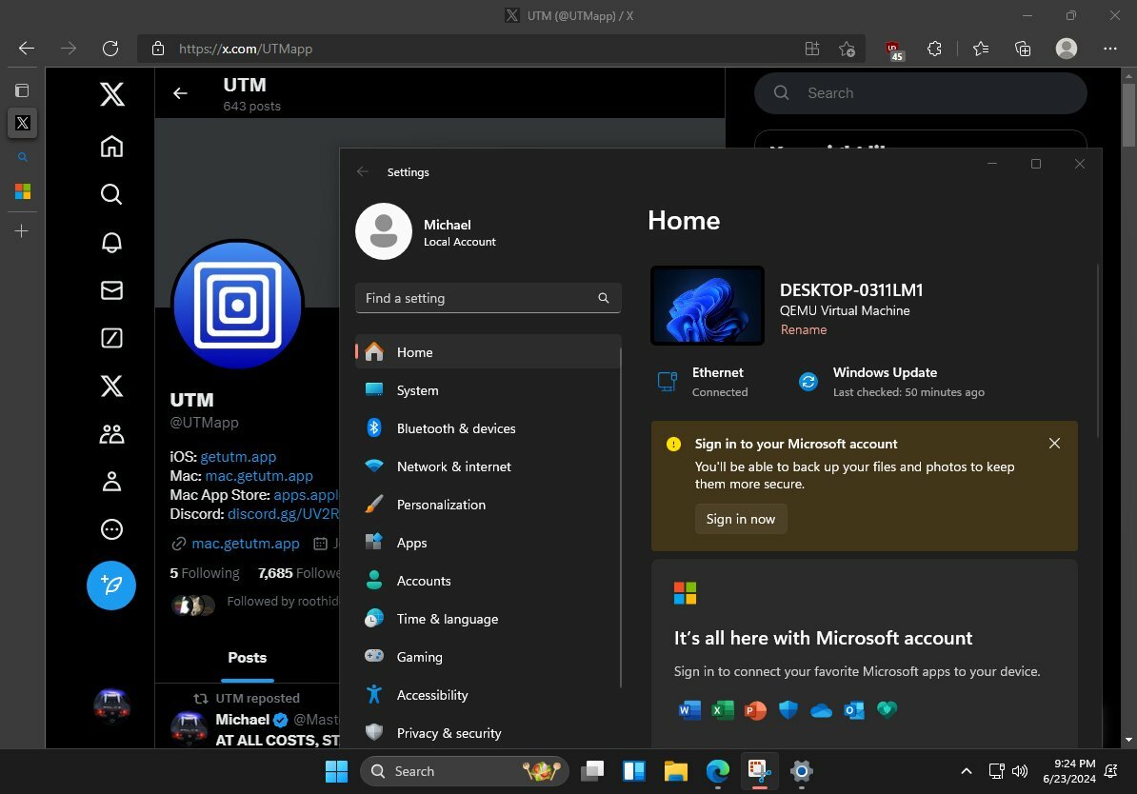
Task: Open Profile person icon in X sidebar
Action: tap(111, 482)
